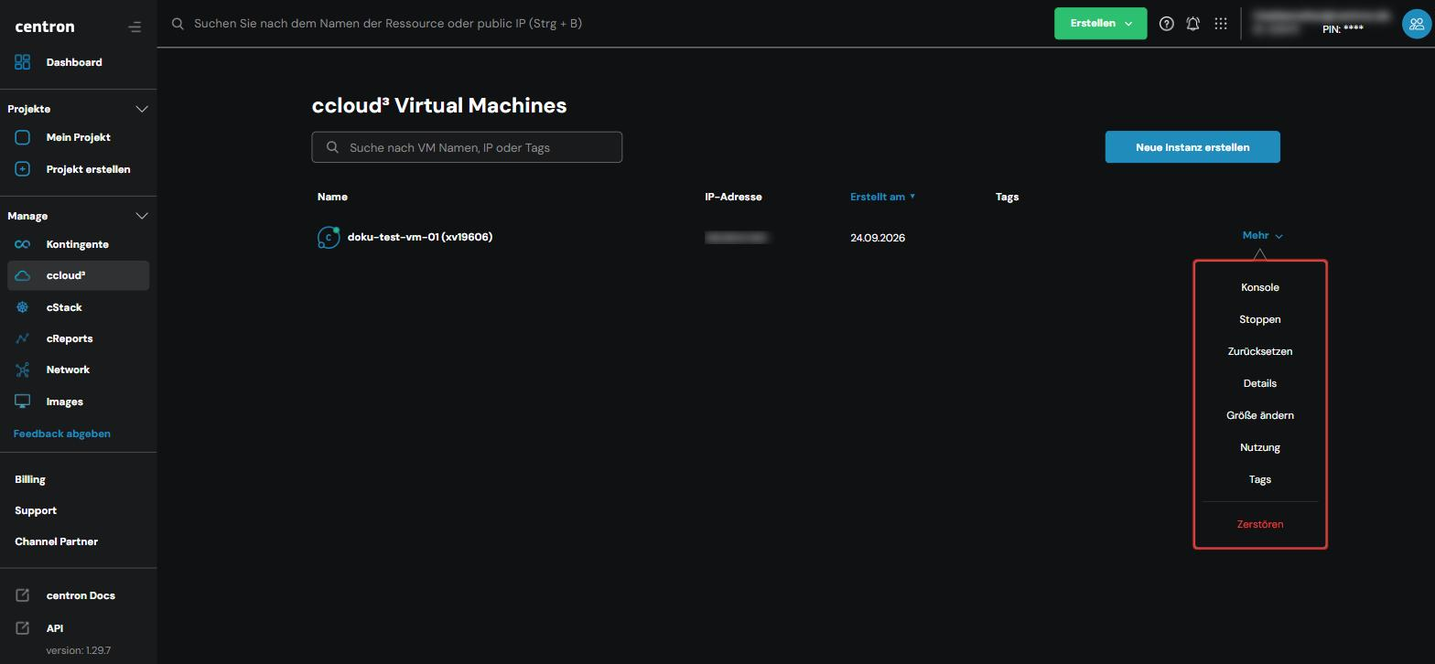Viewport: 1435px width, 664px height.
Task: Open Channel Partner in the sidebar
Action: (x=56, y=541)
